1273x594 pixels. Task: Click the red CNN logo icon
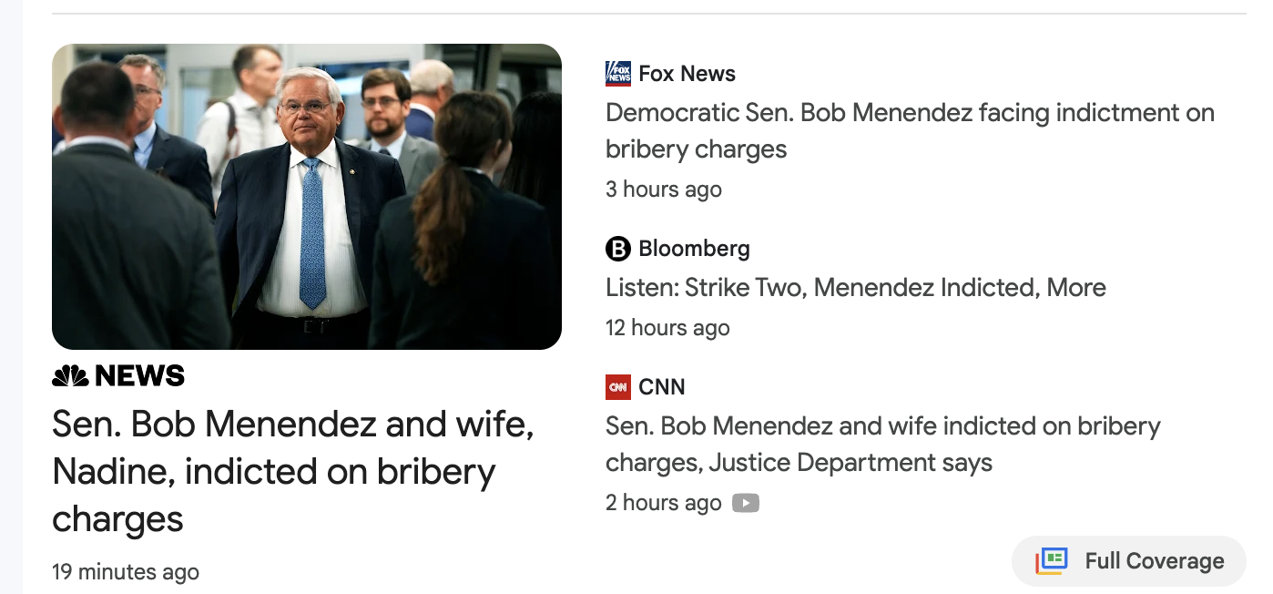point(617,387)
